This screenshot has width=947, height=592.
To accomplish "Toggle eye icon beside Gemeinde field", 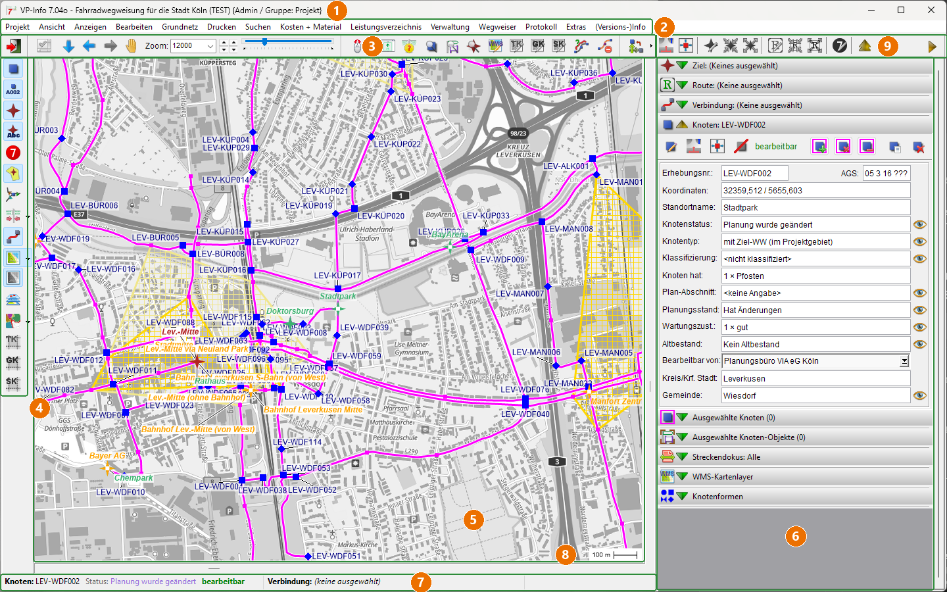I will pyautogui.click(x=919, y=396).
